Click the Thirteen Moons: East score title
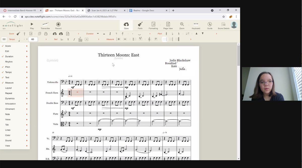Screen dimensions: 302x168 [x=119, y=55]
